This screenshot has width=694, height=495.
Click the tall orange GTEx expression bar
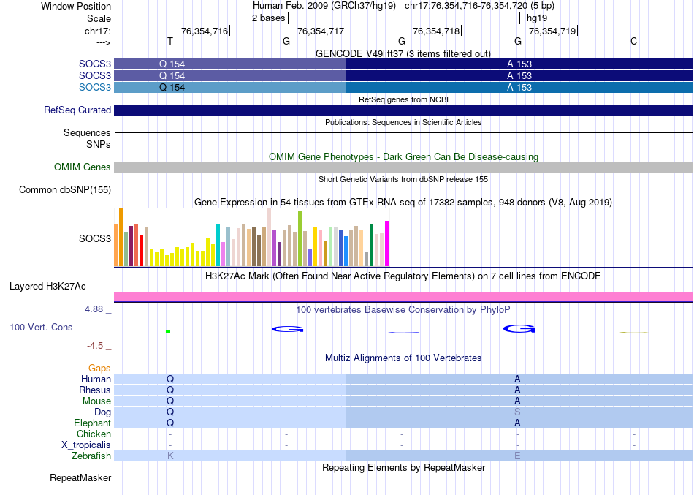tap(121, 237)
